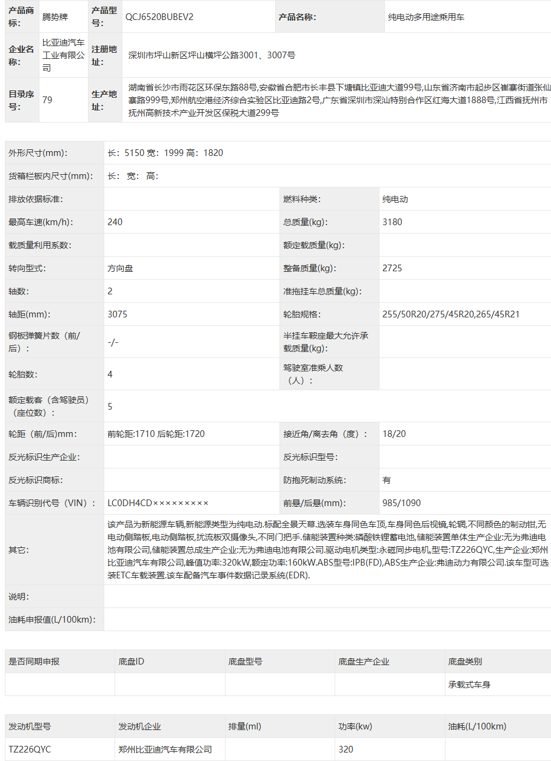Viewport: 551px width, 761px height.
Task: Select company name 比亚迪汽车工业有限公司
Action: [64, 55]
